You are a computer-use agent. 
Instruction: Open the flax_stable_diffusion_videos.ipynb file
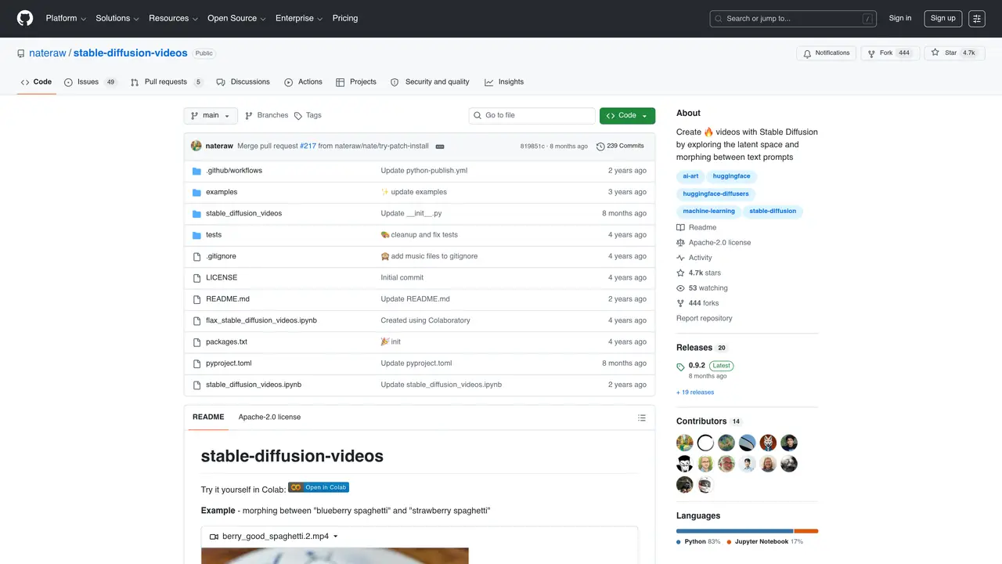tap(261, 320)
